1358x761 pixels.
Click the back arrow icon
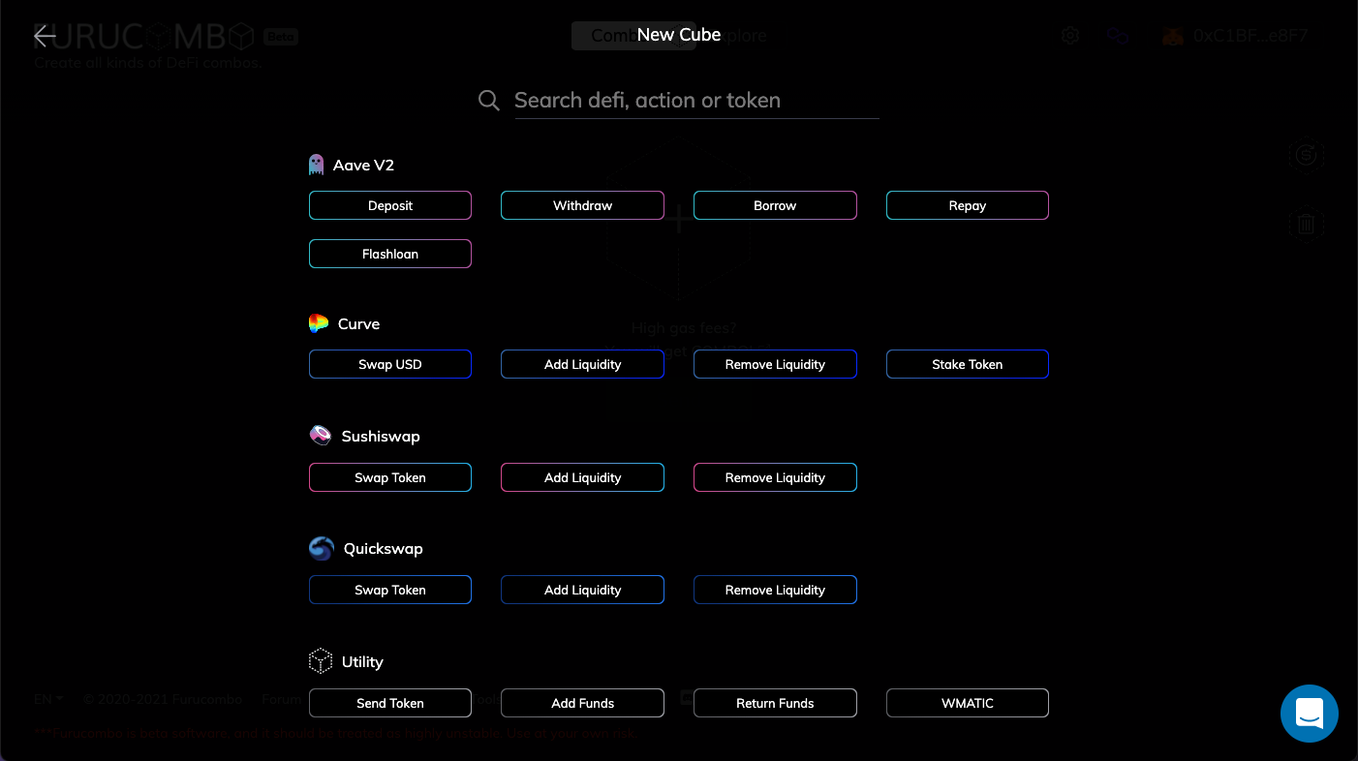coord(45,36)
